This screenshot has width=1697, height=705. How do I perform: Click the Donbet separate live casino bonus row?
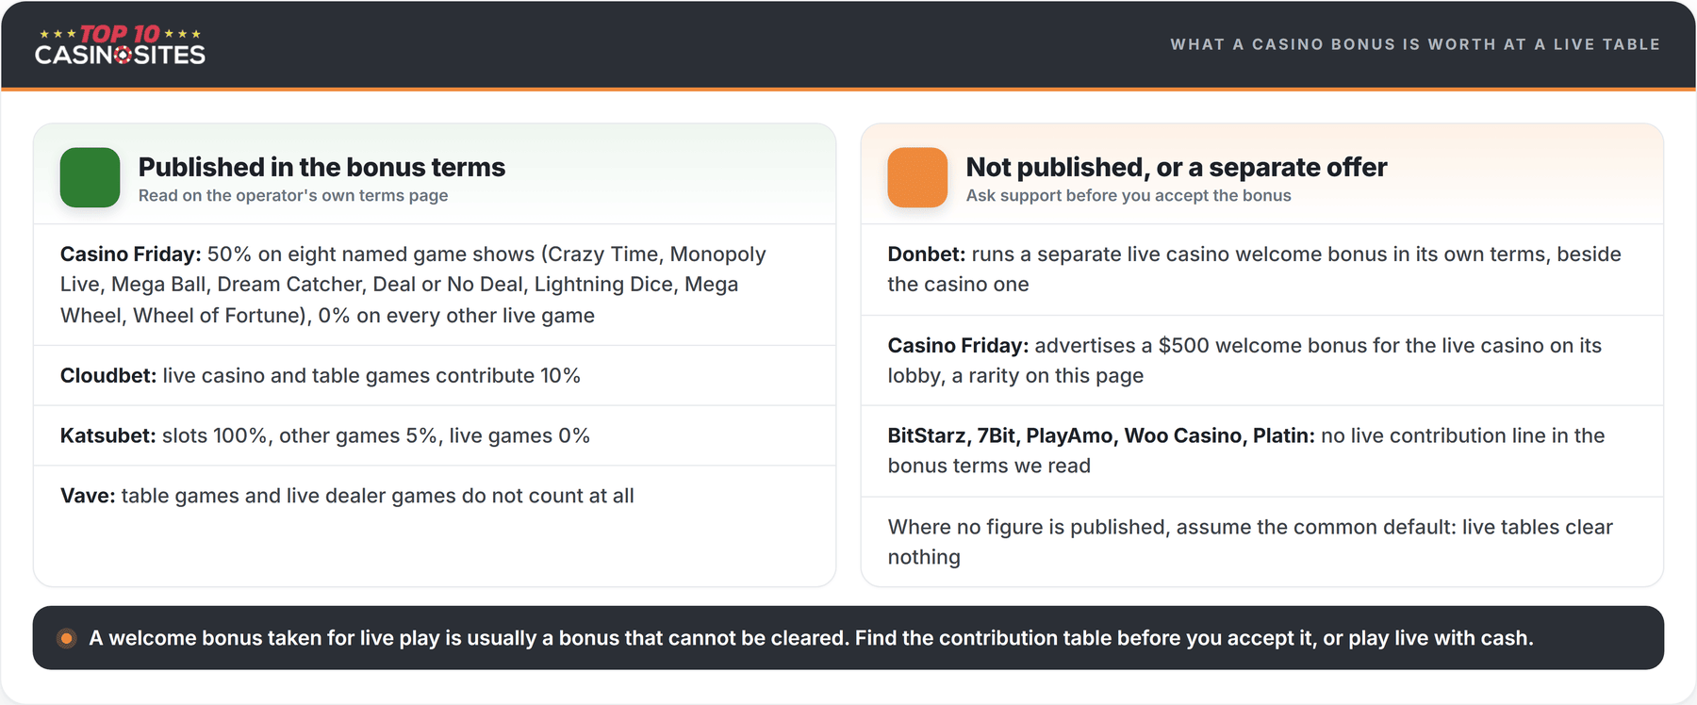coord(1262,270)
